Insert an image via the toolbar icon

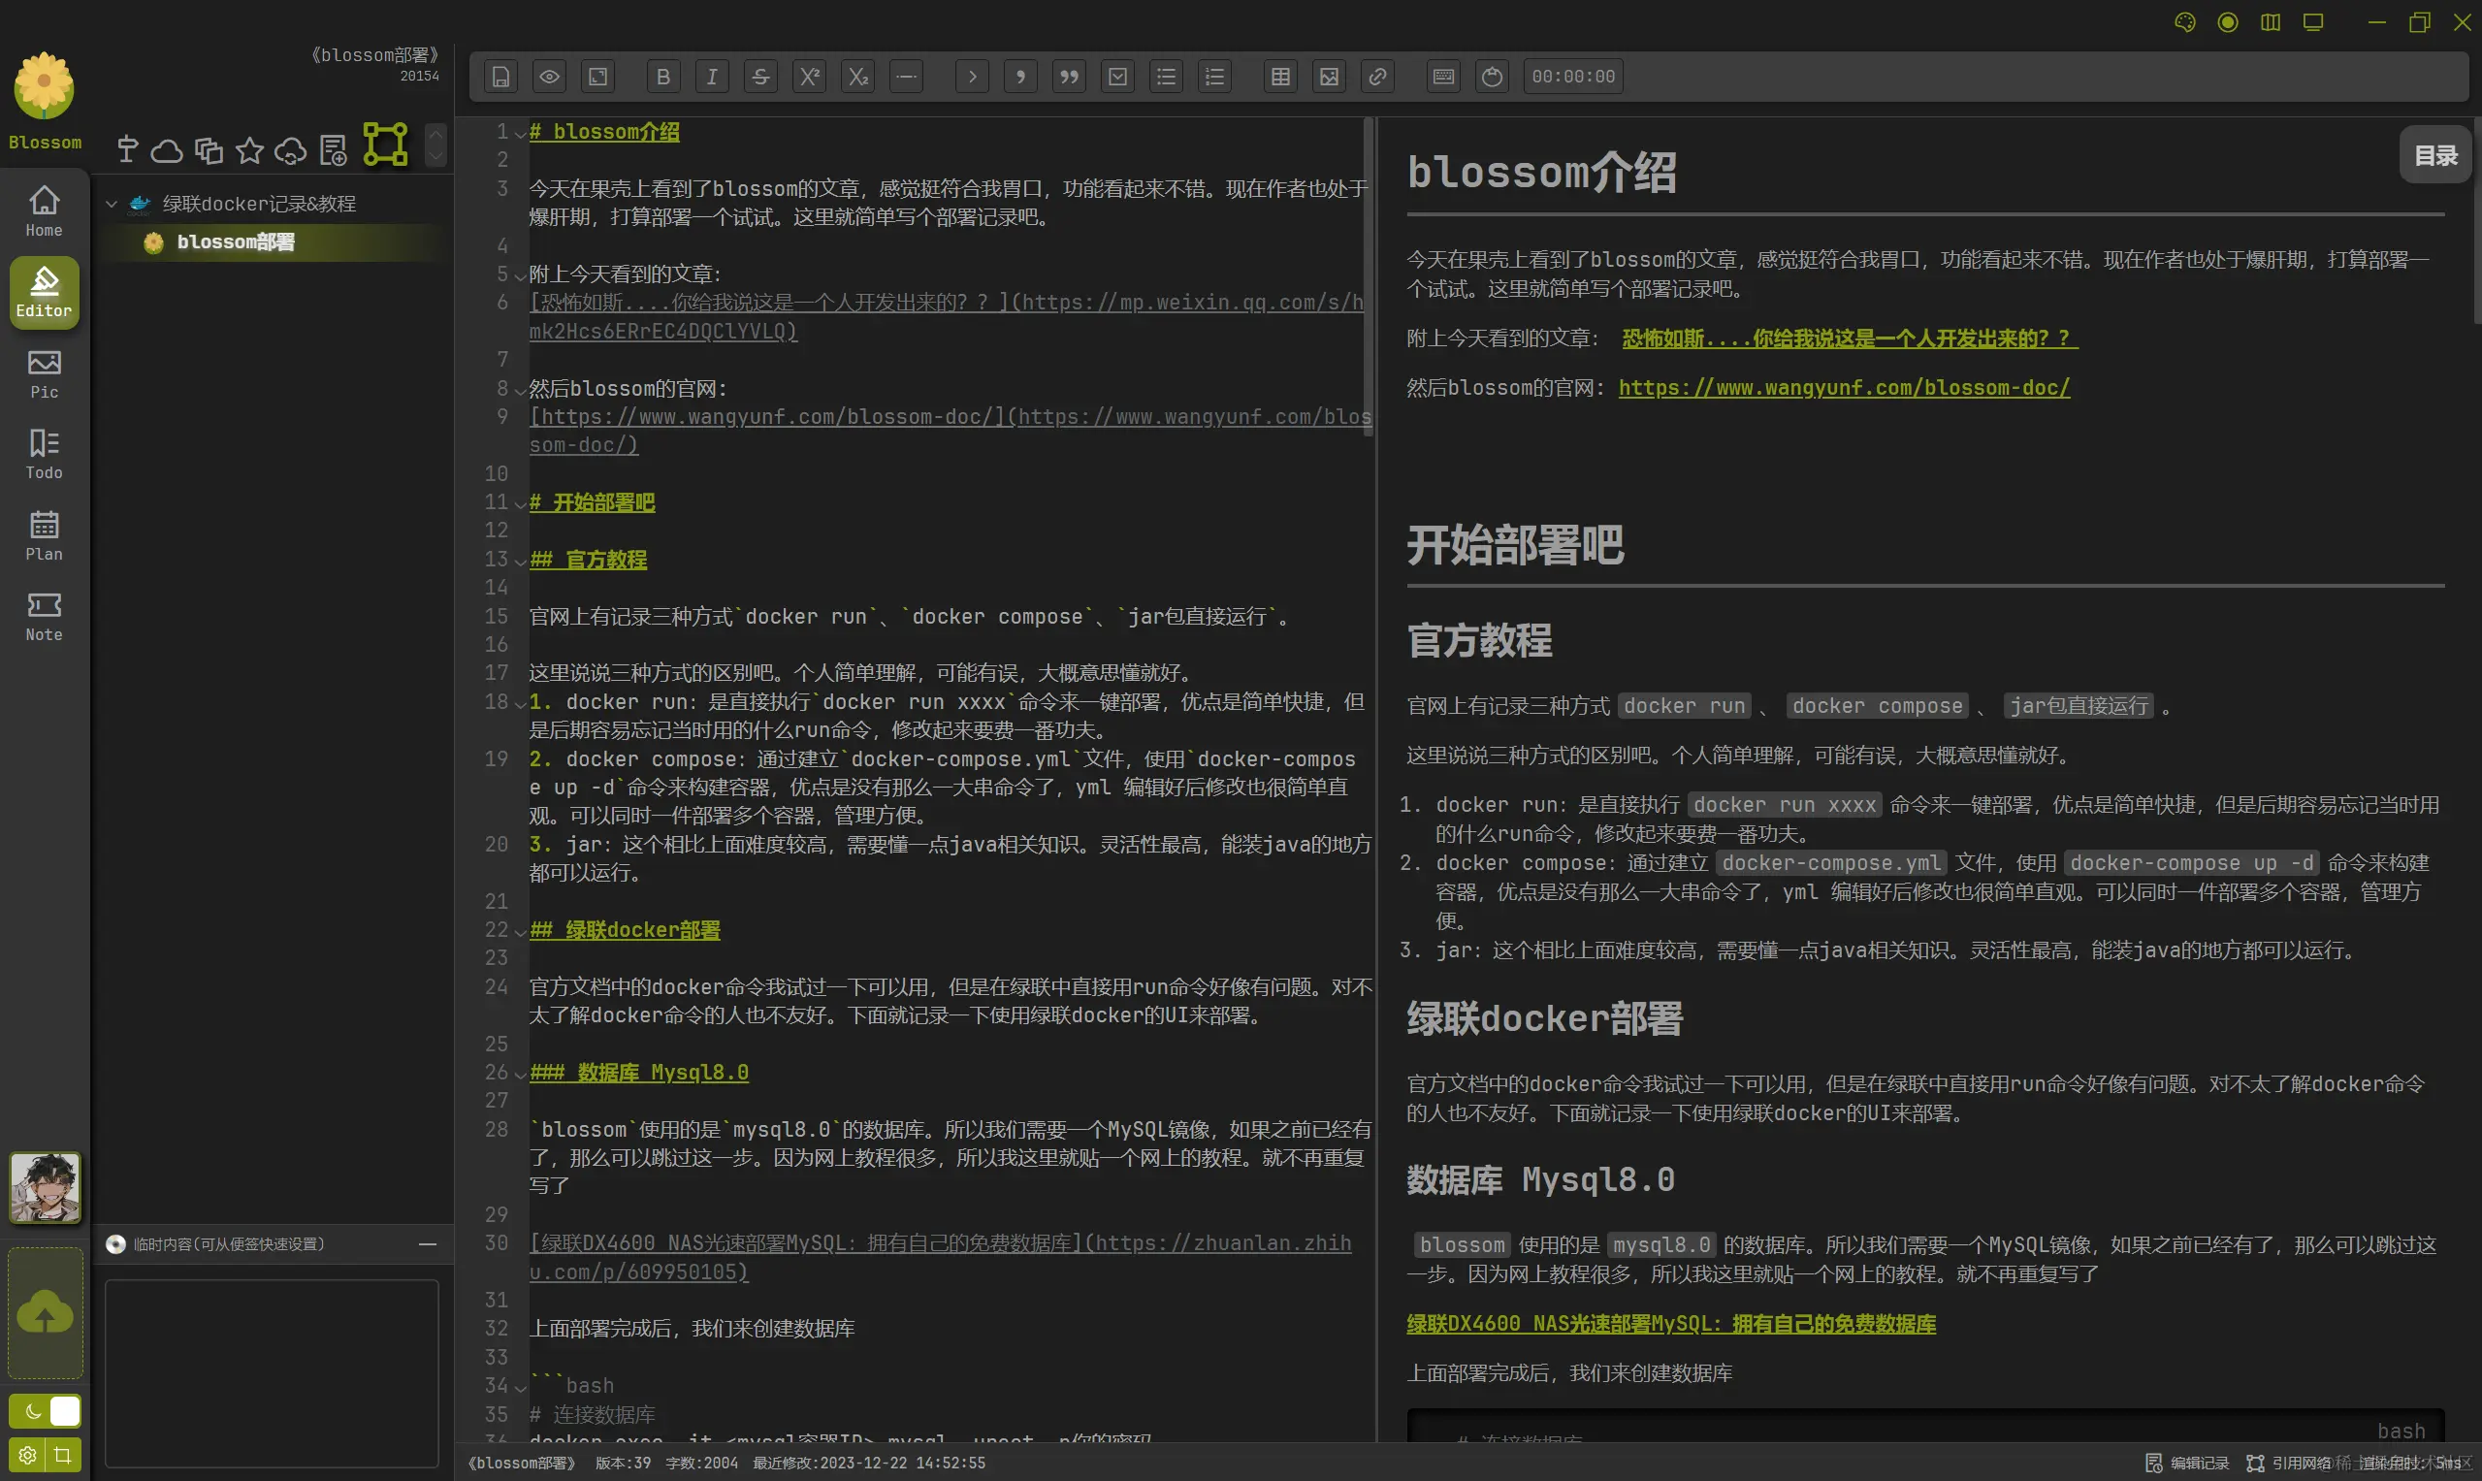pos(1328,76)
